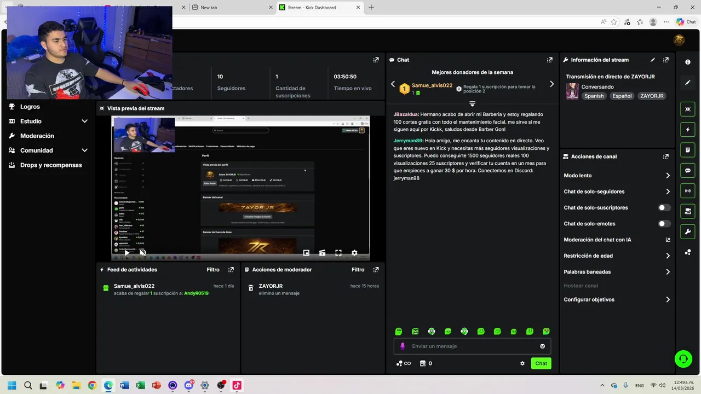Open emoji picker in message box
This screenshot has height=394, width=701.
click(x=543, y=346)
